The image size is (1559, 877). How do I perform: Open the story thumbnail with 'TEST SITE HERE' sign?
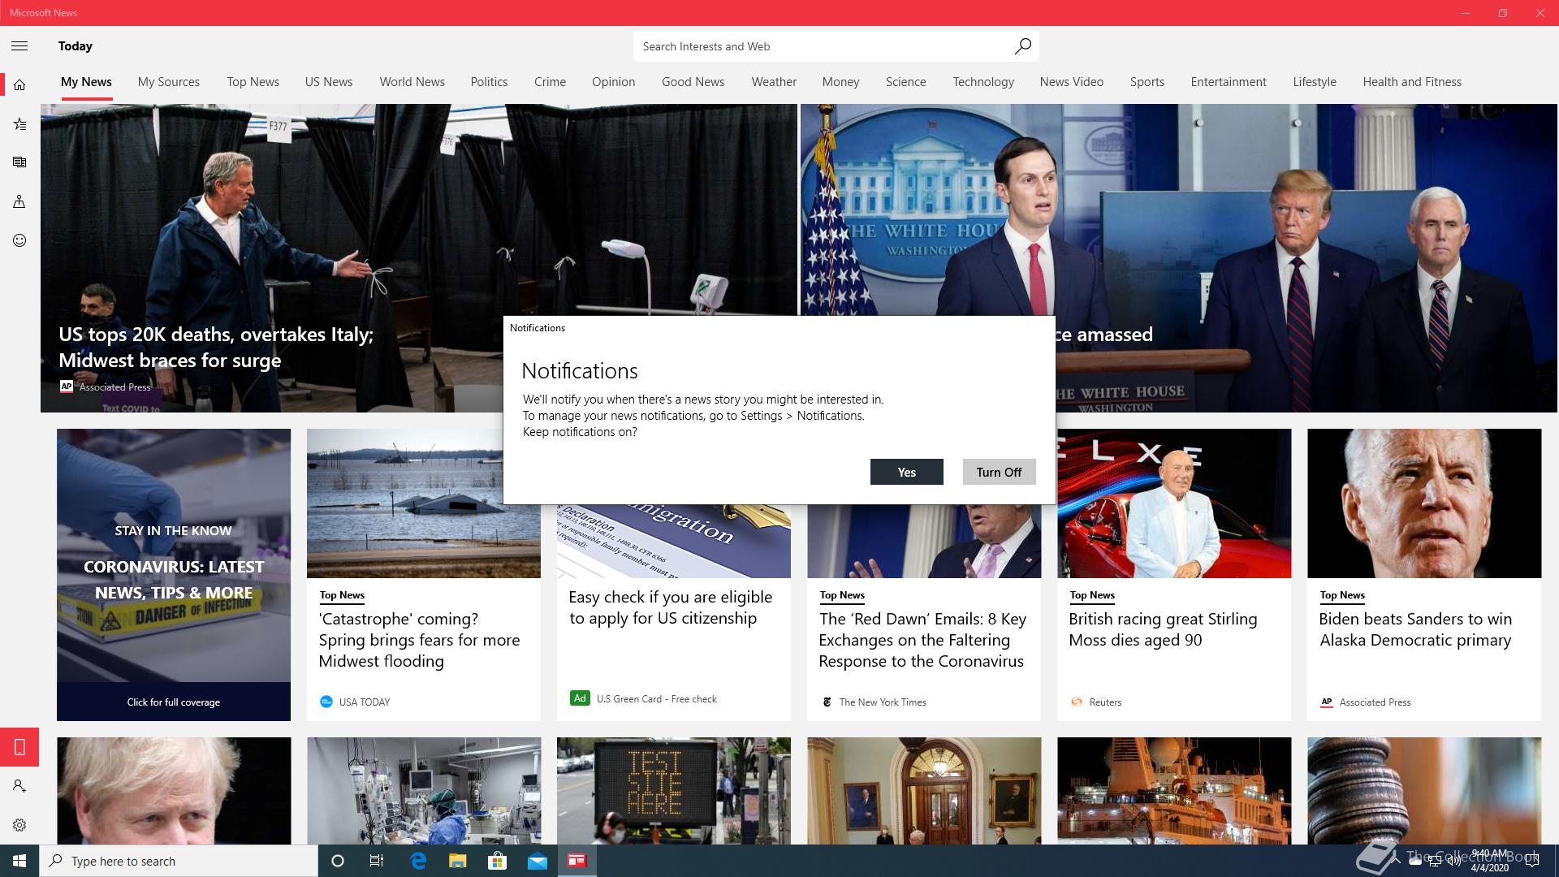tap(674, 791)
